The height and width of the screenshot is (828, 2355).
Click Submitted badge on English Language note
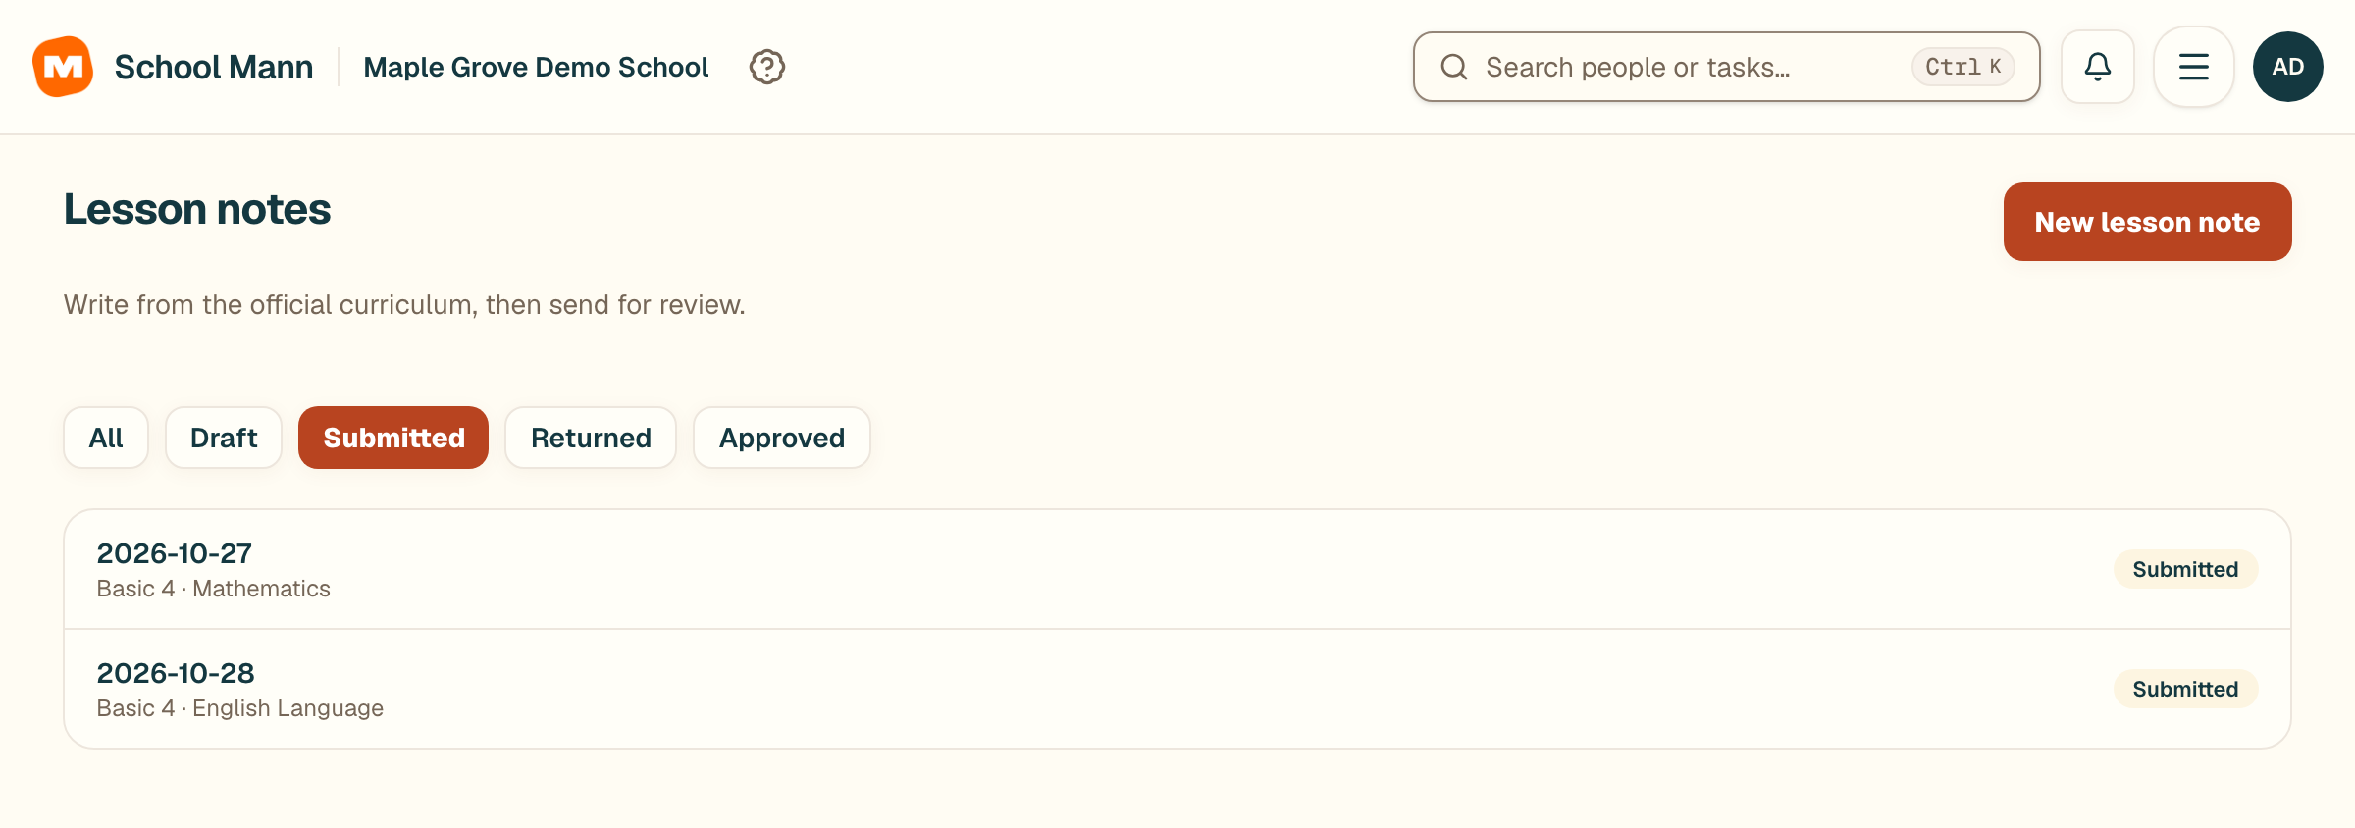click(x=2185, y=689)
